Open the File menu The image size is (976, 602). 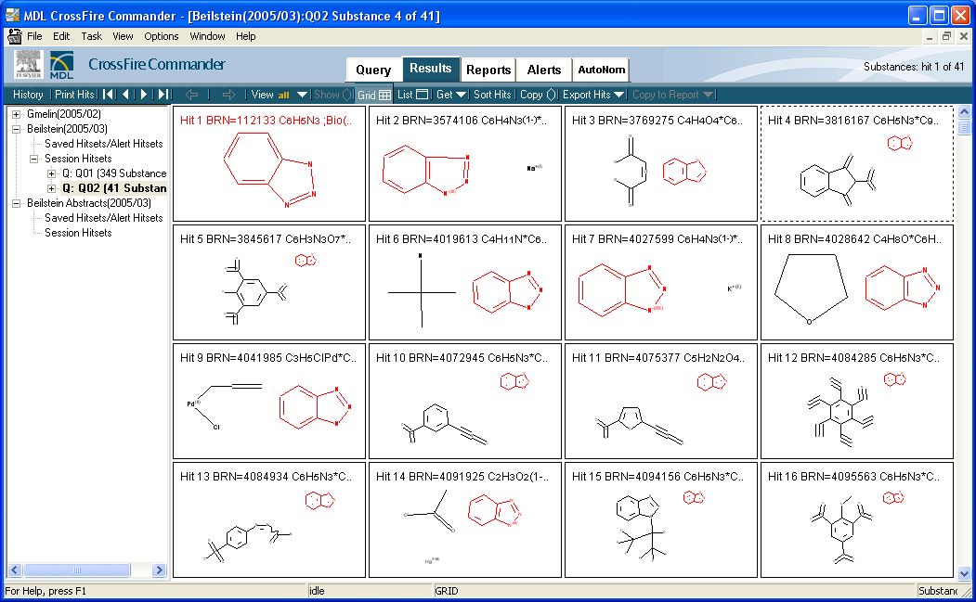[35, 36]
